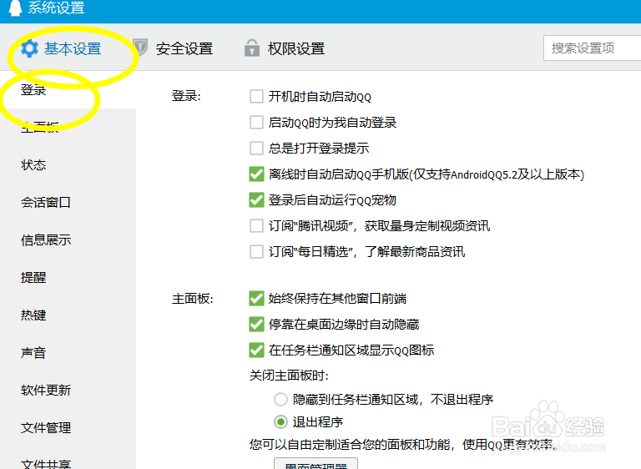Select 隐藏到任务栏通知区域，不退出程序 radio button
The image size is (641, 469).
point(280,399)
